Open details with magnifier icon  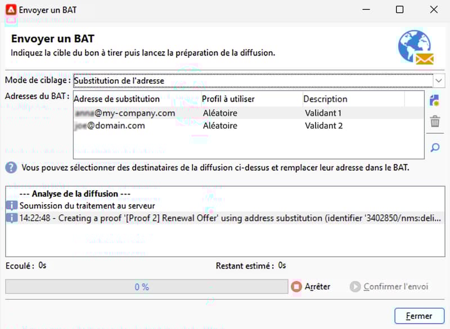click(435, 148)
